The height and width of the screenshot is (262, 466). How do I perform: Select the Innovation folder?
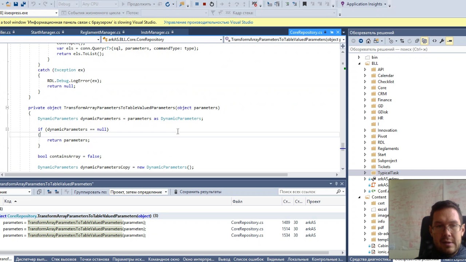(x=387, y=130)
